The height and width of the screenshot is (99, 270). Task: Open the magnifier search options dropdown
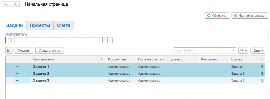coord(243,51)
